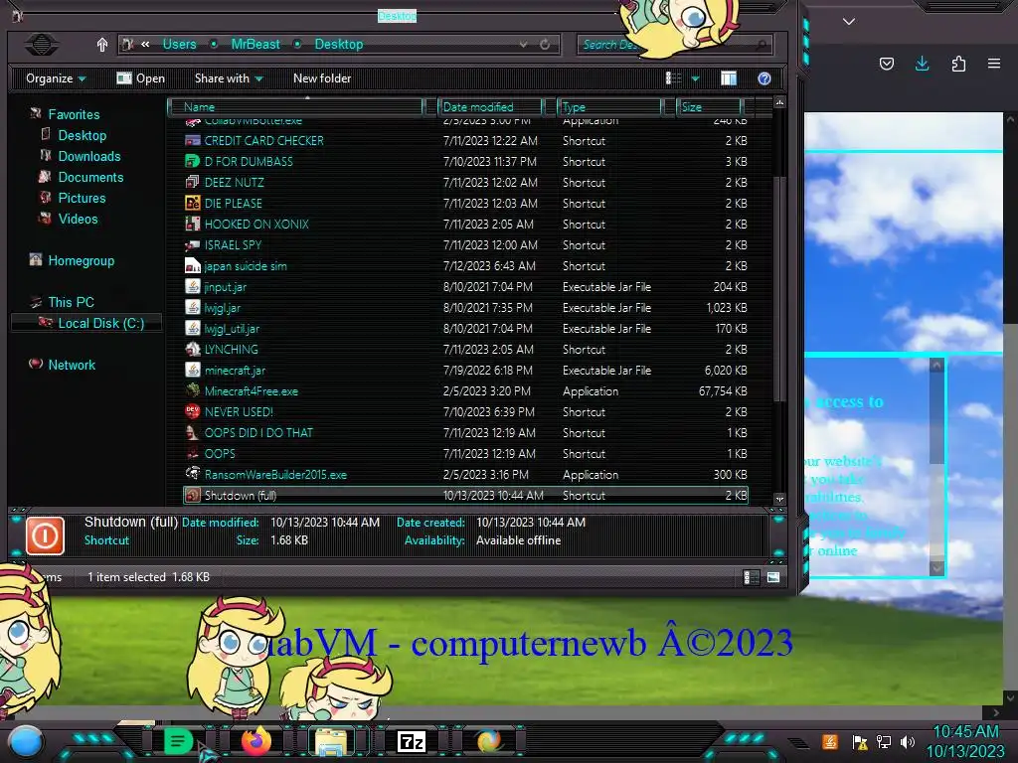Screen dimensions: 1018x763
Task: Open the volume control in tray
Action: pyautogui.click(x=907, y=741)
